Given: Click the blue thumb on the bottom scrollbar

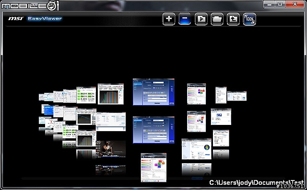Looking at the screenshot, I should (x=197, y=179).
